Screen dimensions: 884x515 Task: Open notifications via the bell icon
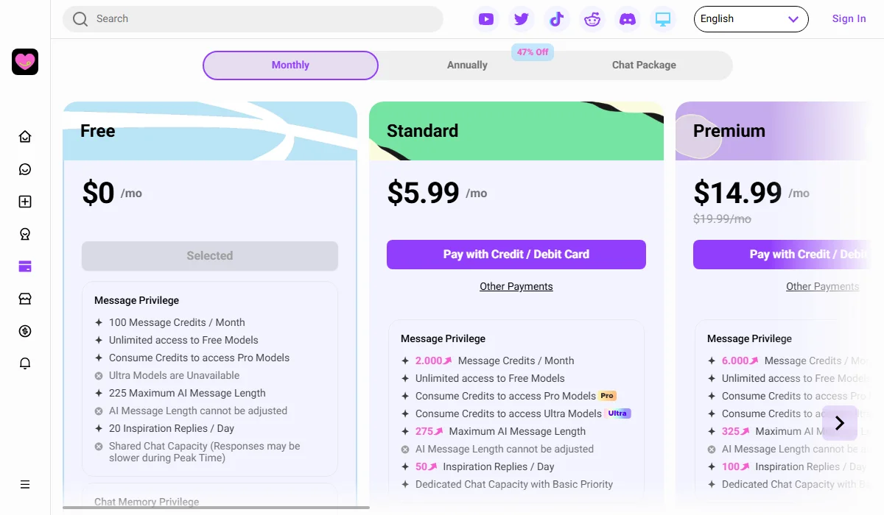(x=24, y=363)
